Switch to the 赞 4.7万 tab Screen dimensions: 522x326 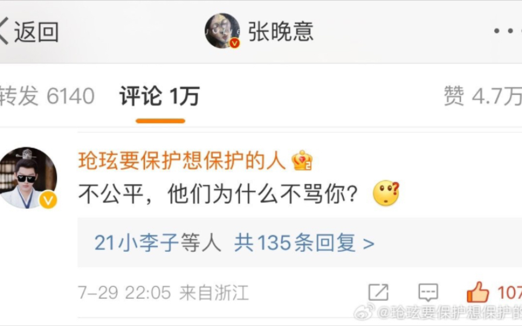tap(483, 96)
